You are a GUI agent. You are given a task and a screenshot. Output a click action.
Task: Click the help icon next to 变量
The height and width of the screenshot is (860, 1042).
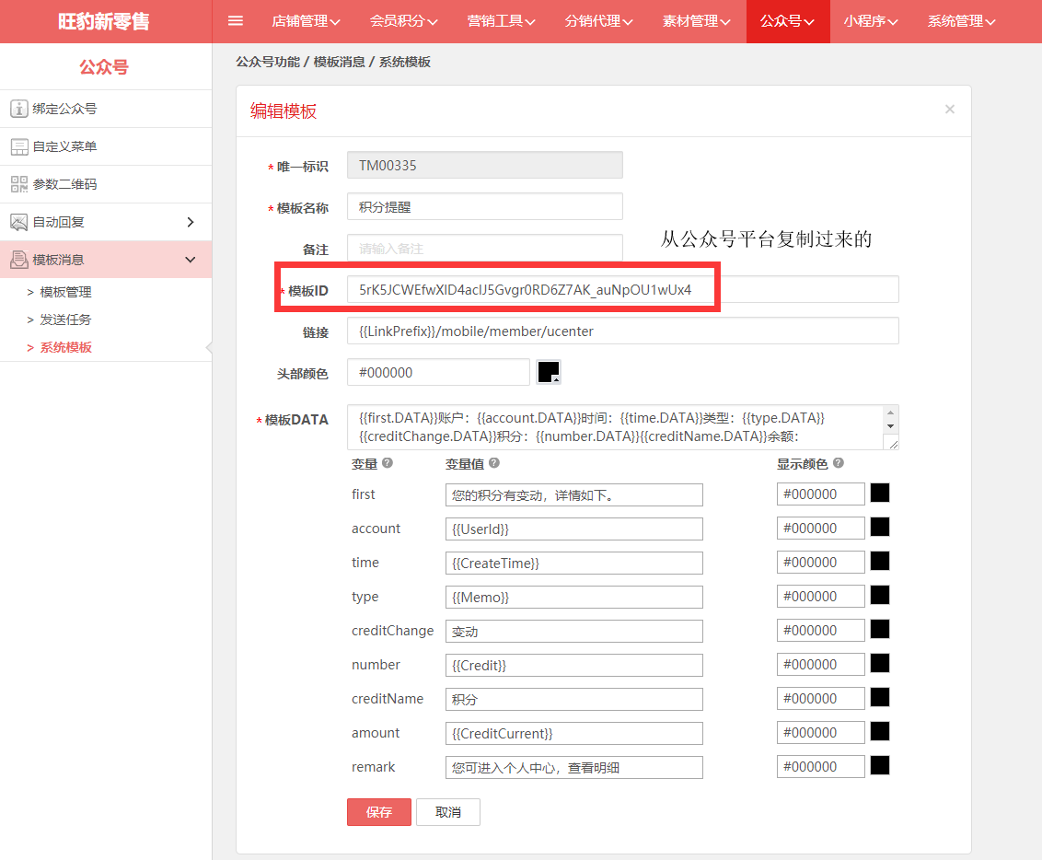(388, 464)
